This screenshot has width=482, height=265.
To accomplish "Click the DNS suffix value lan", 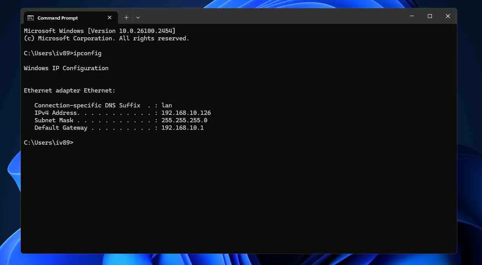I will (167, 105).
